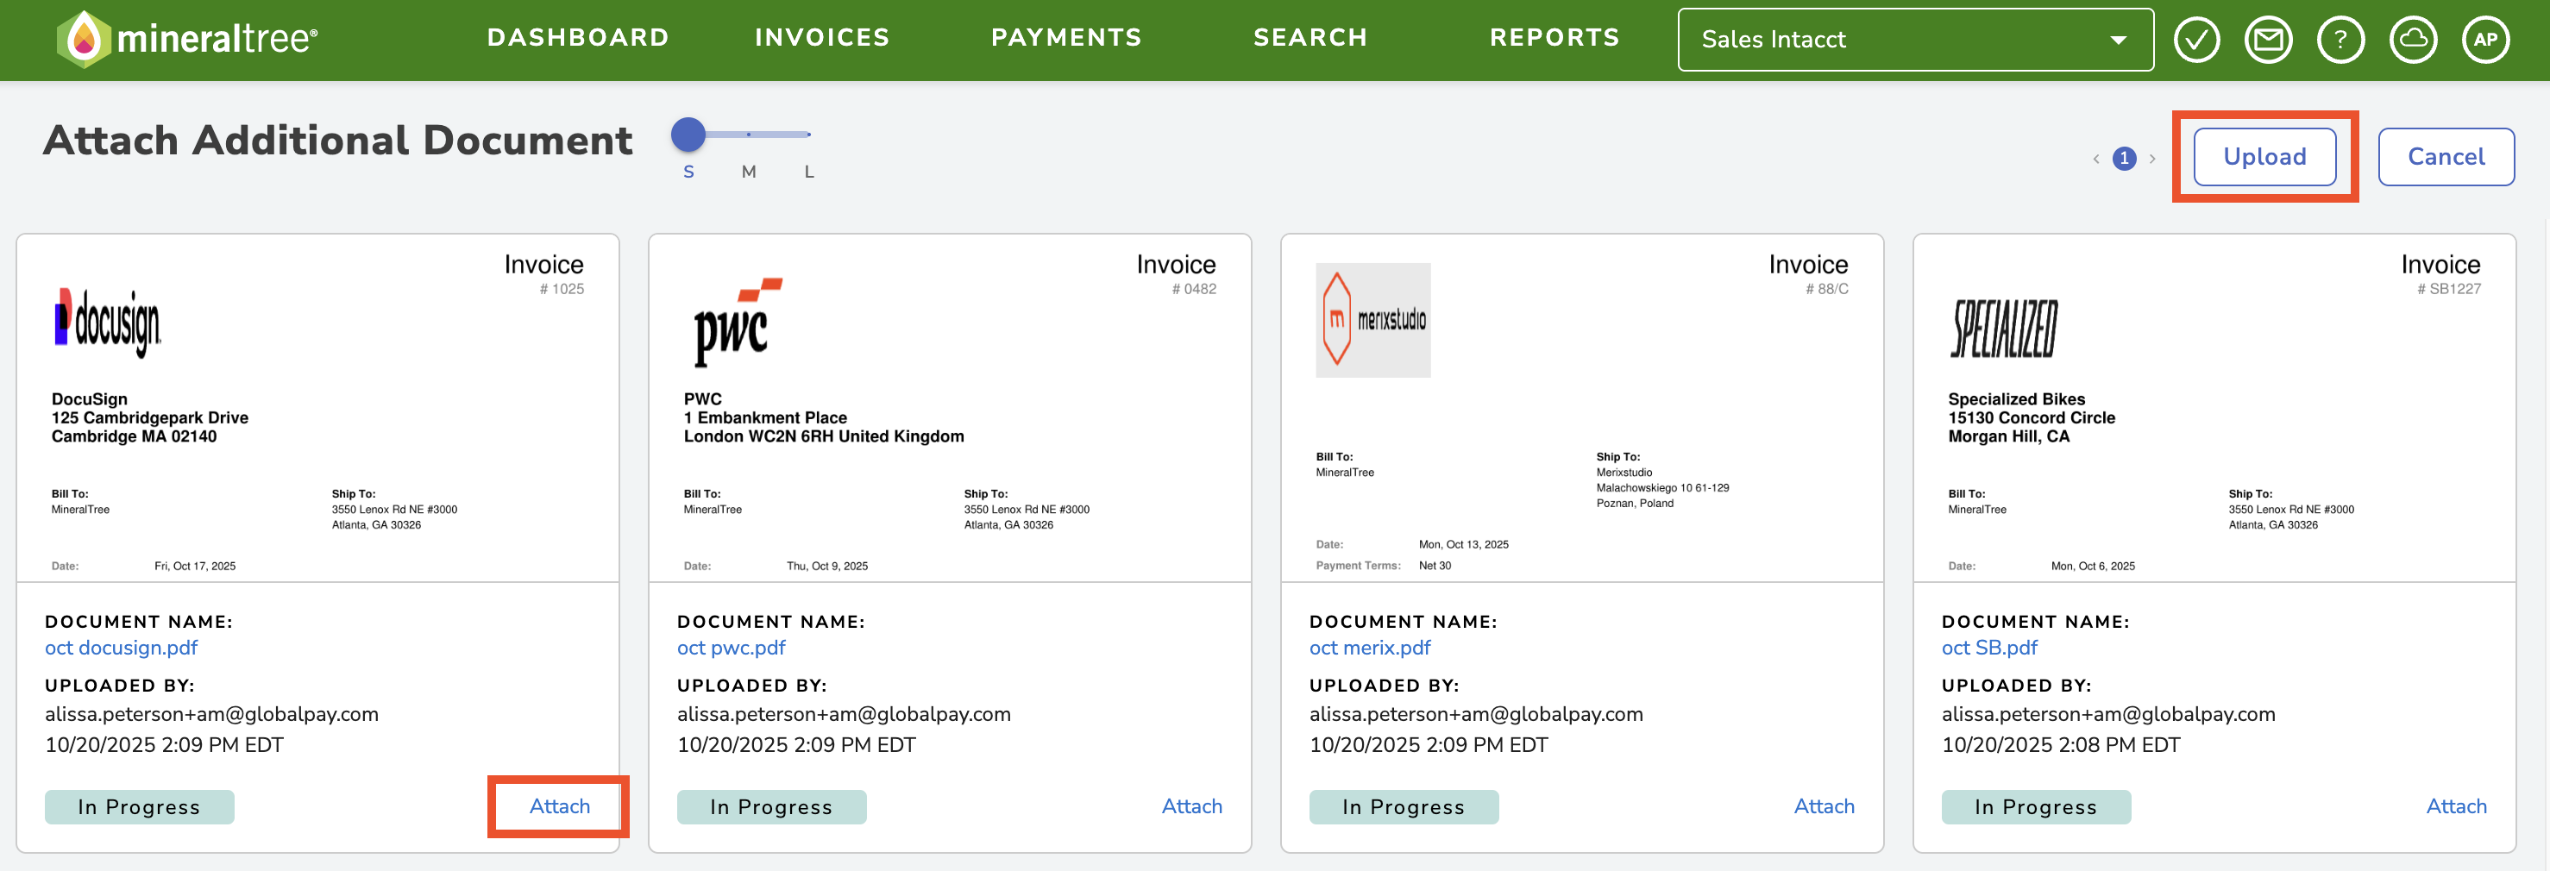The width and height of the screenshot is (2550, 871).
Task: Click In Progress badge on SB card
Action: (2036, 806)
